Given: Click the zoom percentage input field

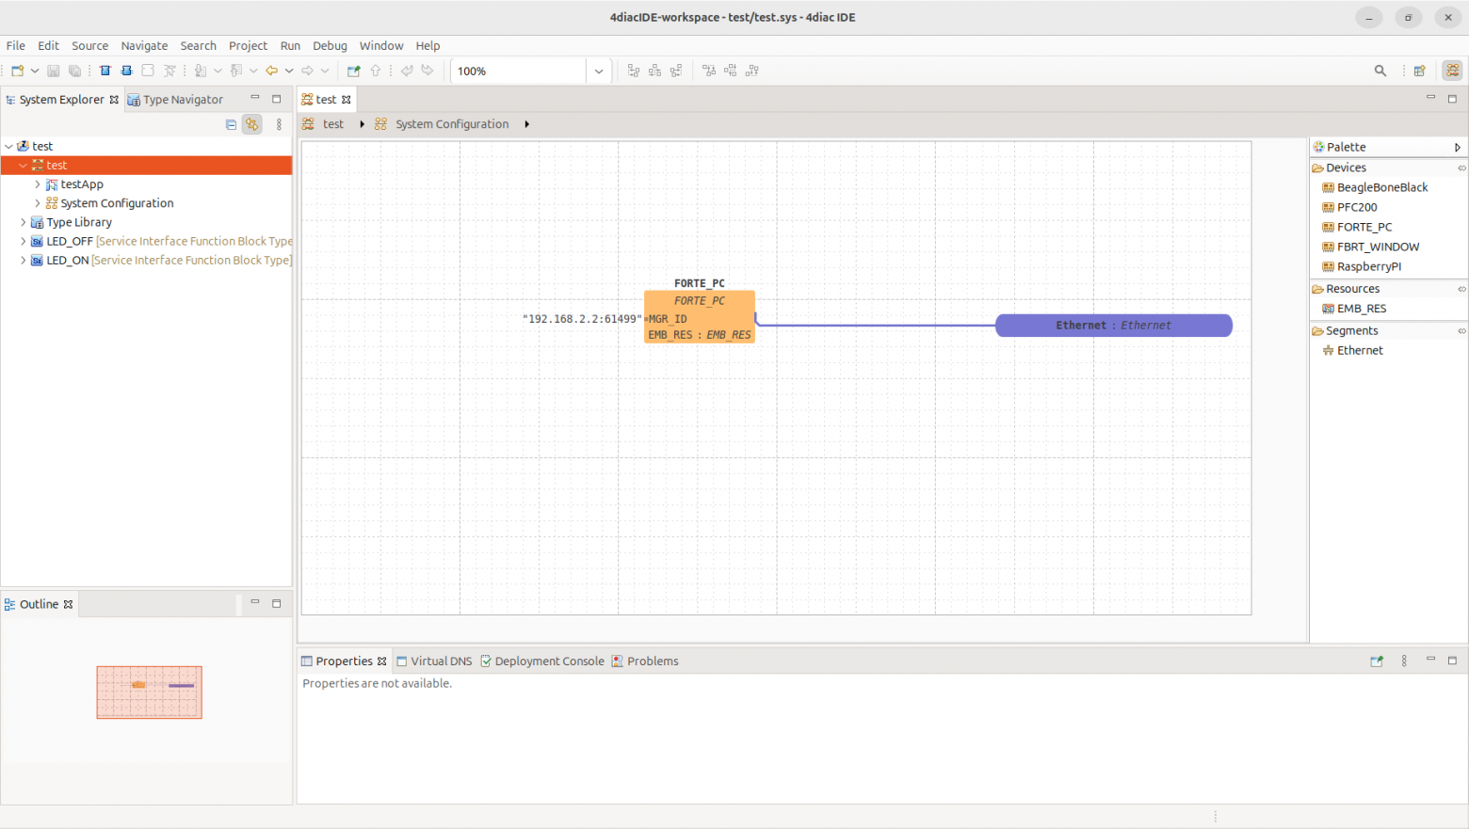Looking at the screenshot, I should point(519,71).
